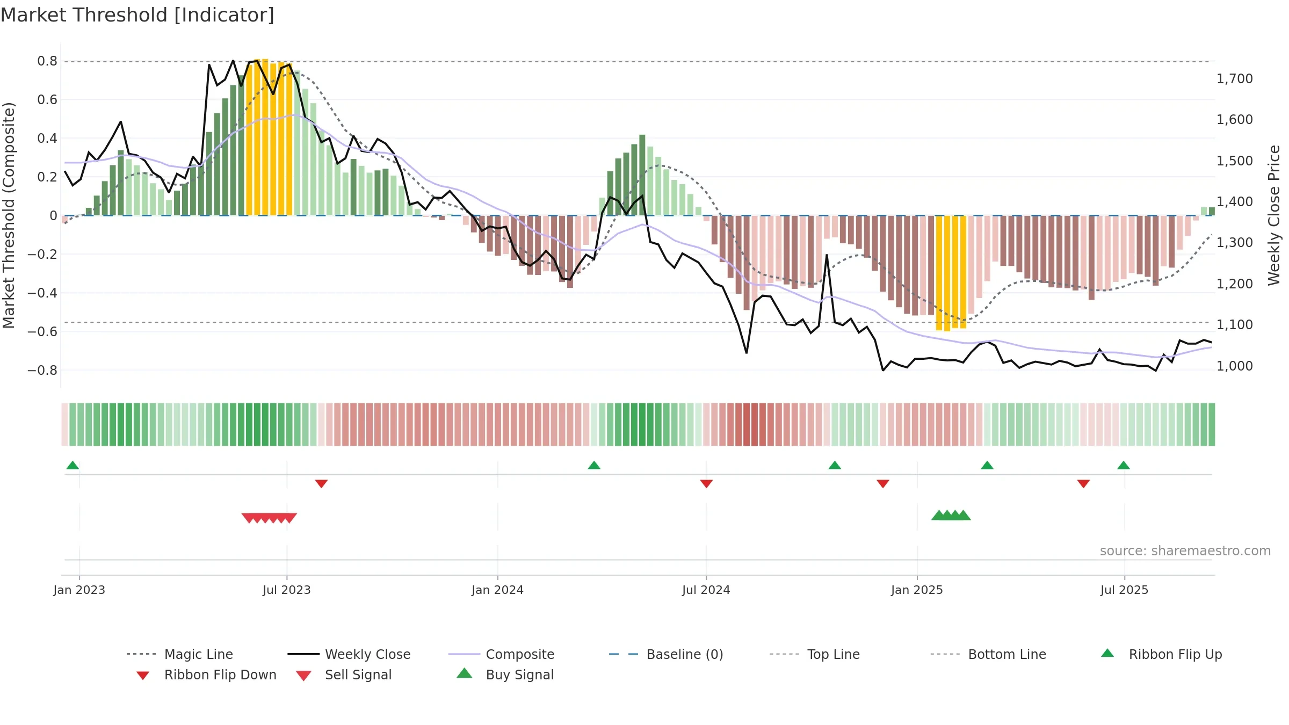This screenshot has height=725, width=1289.
Task: Toggle the Magic Line legend entry
Action: (x=180, y=654)
